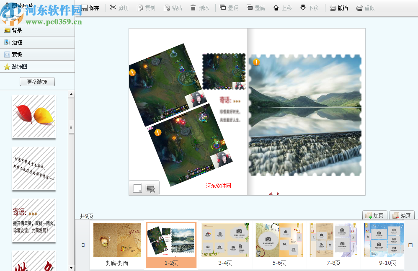Click the 更多装饰 button
Viewport: 418px width, 271px height.
tap(37, 82)
